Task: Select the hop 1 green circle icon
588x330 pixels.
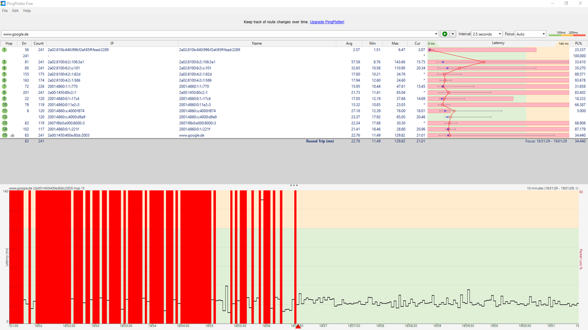Action: (x=4, y=50)
